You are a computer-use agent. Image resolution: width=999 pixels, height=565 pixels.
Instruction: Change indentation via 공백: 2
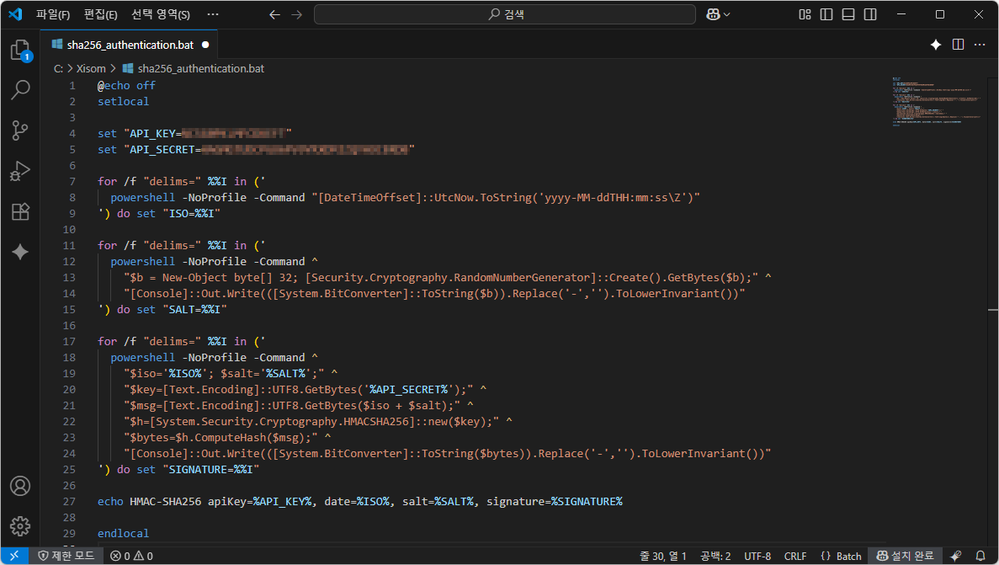point(715,556)
